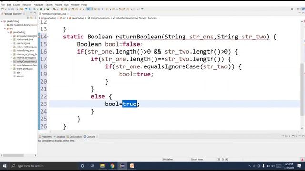Screen dimensions: 305x171
Task: Open the File menu
Action: 3,5
